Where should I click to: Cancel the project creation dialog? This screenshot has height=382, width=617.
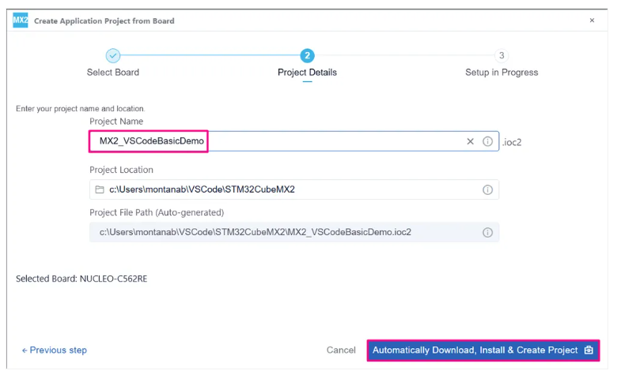pos(341,350)
